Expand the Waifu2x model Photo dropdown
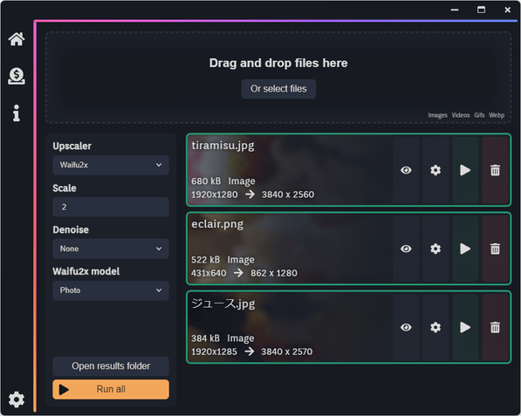Image resolution: width=521 pixels, height=416 pixels. (x=111, y=290)
